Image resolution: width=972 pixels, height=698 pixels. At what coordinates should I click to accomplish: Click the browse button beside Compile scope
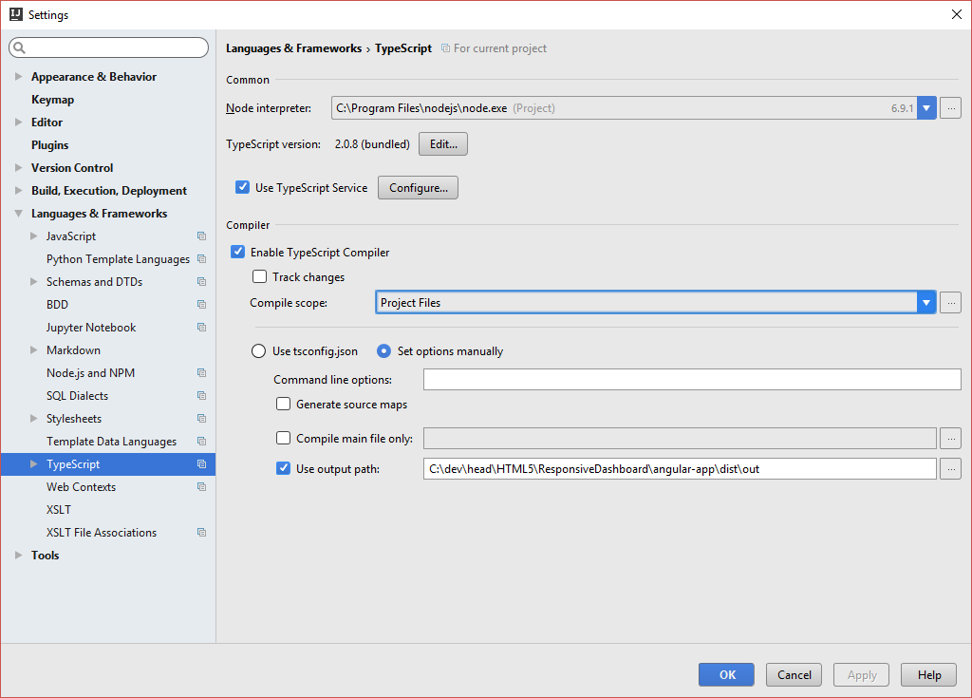pyautogui.click(x=950, y=303)
